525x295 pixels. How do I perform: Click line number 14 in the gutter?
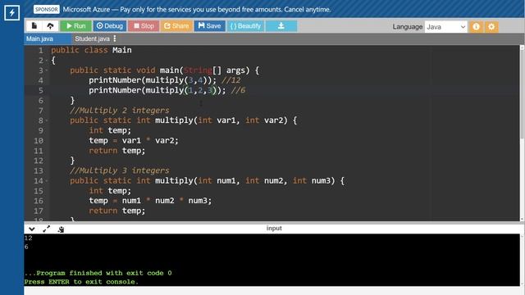coord(39,181)
